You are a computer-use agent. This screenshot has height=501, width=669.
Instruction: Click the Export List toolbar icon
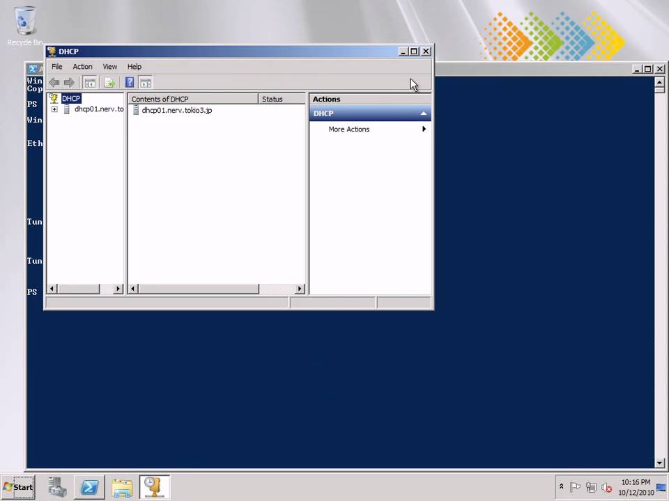(x=109, y=82)
